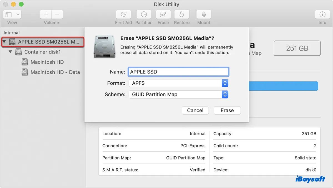Click the Container disk1 drive icon
The image size is (333, 188).
coord(18,52)
